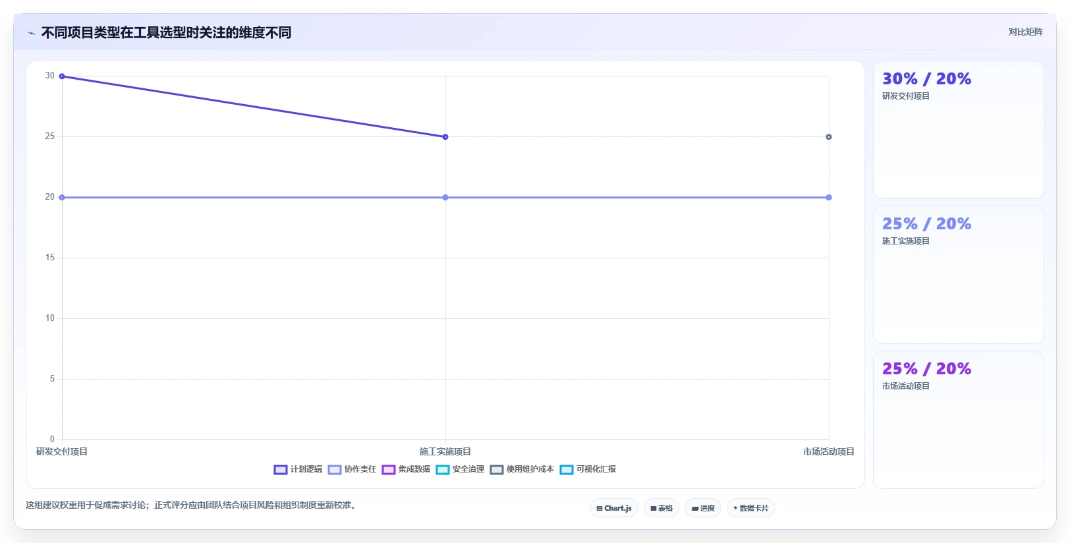This screenshot has height=543, width=1070.
Task: Click the 施工实施项目 x-axis label
Action: point(445,451)
